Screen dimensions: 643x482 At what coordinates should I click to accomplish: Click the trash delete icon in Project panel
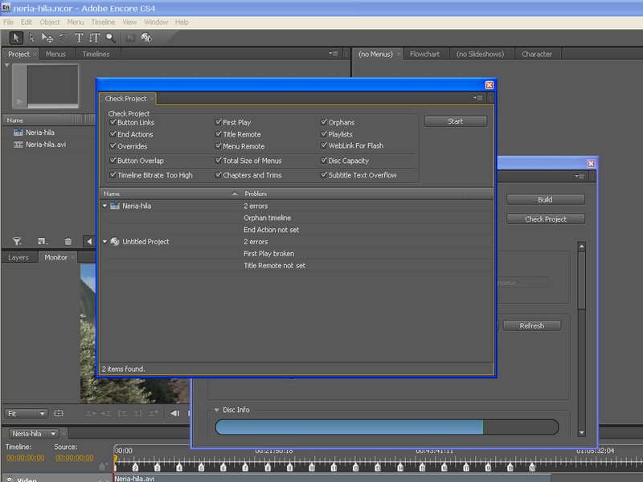(x=68, y=241)
